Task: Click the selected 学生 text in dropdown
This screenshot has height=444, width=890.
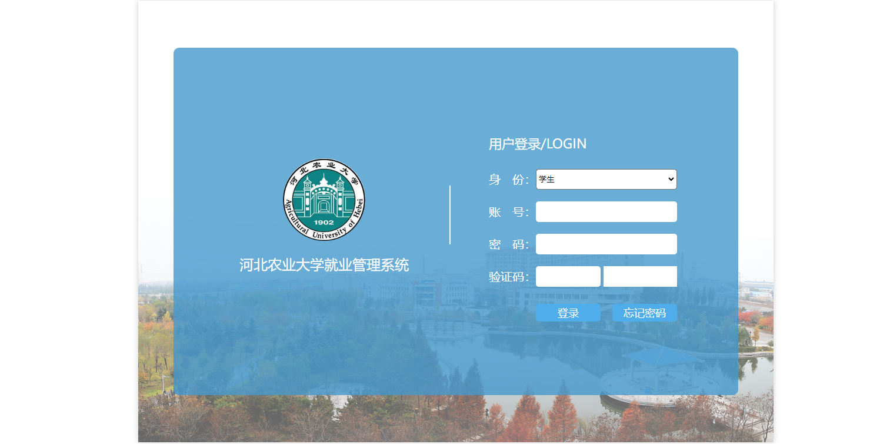Action: [547, 180]
